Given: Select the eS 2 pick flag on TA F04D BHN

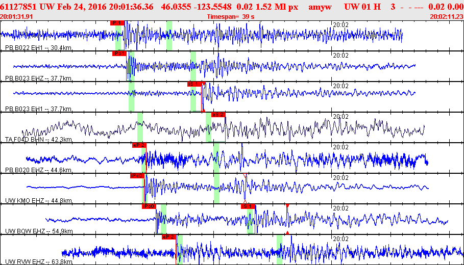Looking at the screenshot, I should pos(218,115).
